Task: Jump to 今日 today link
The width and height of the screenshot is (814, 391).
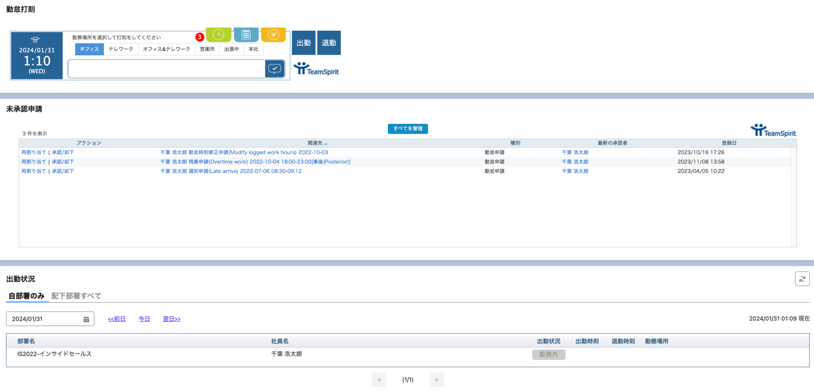Action: (144, 319)
